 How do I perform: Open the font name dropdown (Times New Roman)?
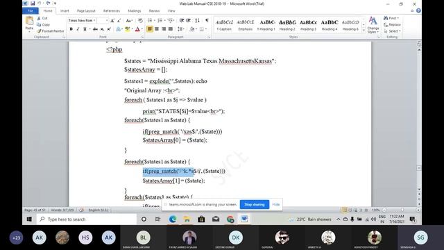pyautogui.click(x=94, y=20)
